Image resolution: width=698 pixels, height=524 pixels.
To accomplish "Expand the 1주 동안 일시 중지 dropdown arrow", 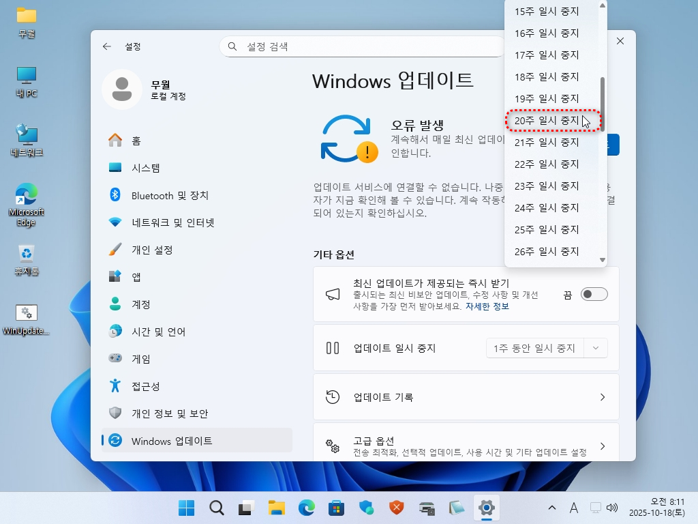I will [596, 348].
